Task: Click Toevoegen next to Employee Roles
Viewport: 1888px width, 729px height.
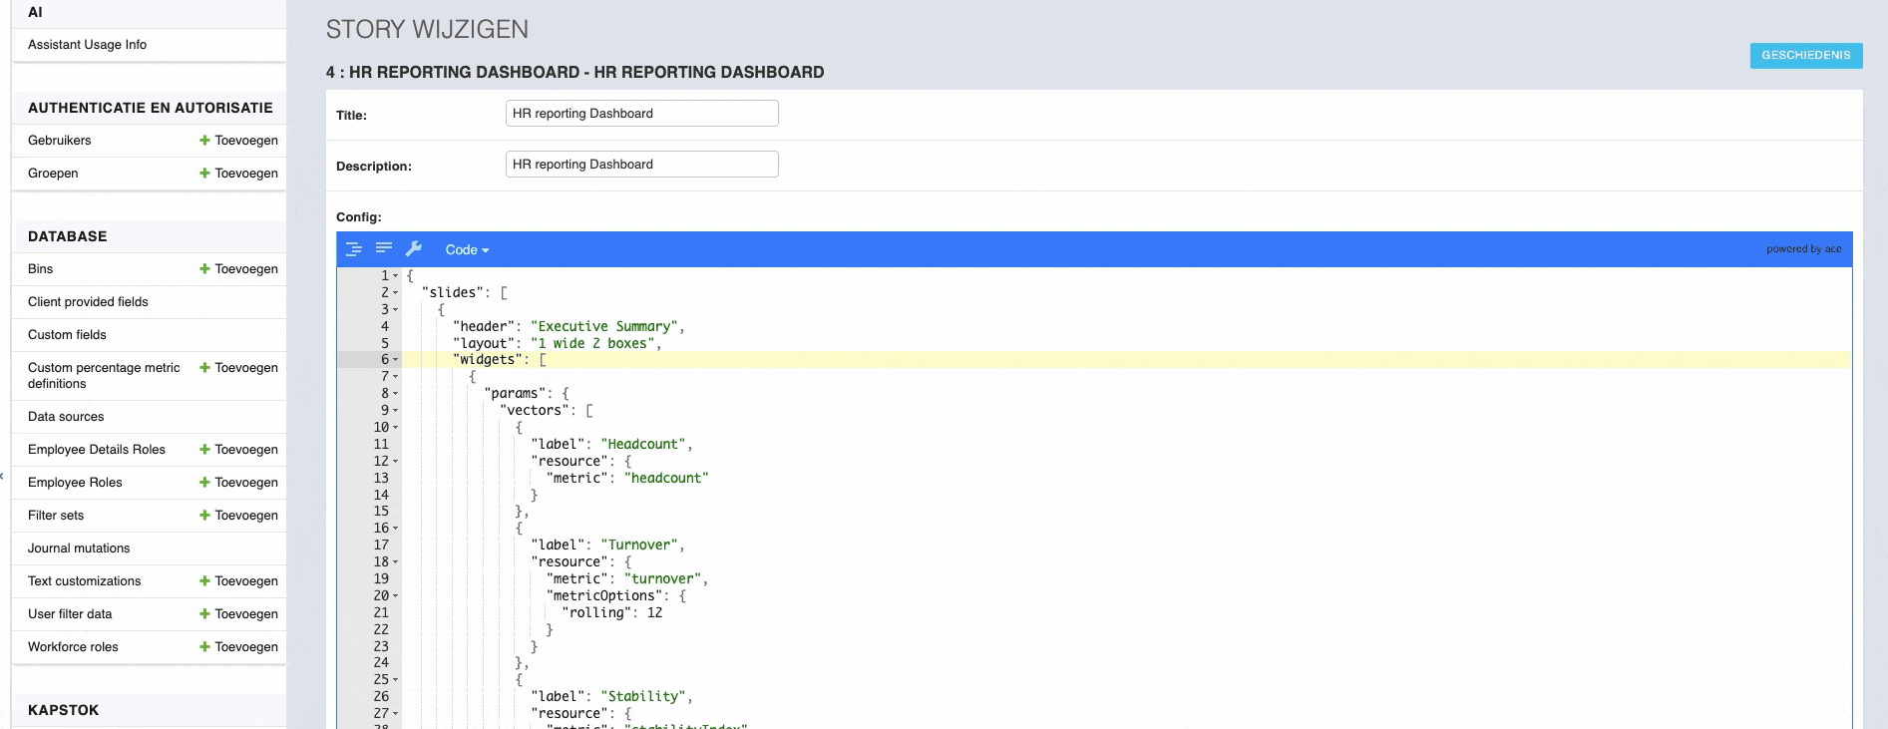Action: click(x=246, y=483)
